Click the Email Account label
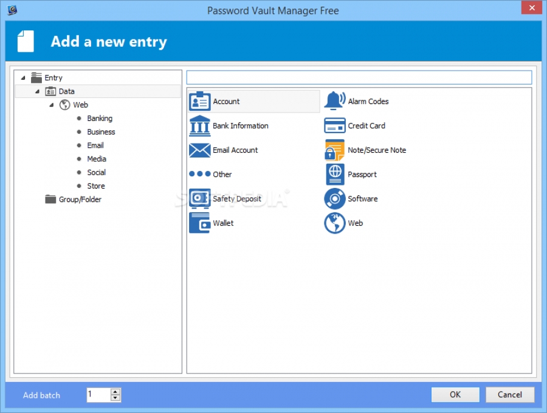Screen dimensions: 547x413 click(235, 150)
